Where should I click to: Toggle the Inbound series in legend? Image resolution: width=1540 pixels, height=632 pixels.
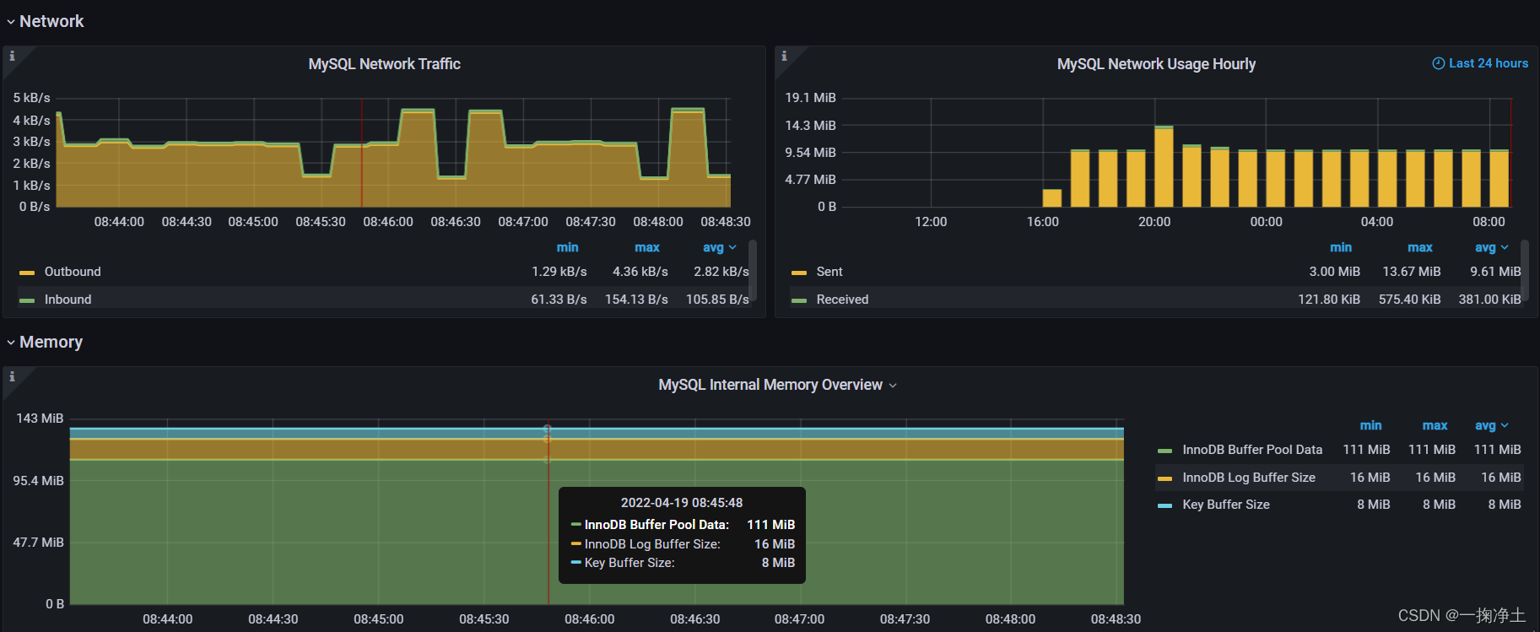click(68, 300)
